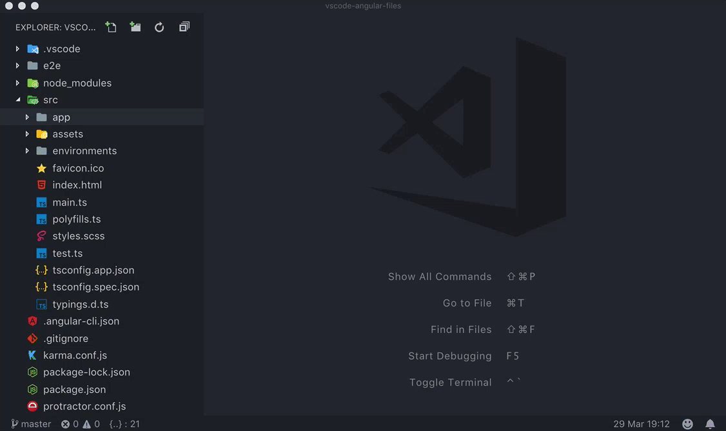The image size is (726, 431).
Task: Expand the .vscode folder arrow
Action: point(17,48)
